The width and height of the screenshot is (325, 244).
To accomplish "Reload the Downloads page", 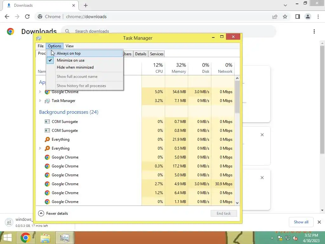I will point(27,17).
